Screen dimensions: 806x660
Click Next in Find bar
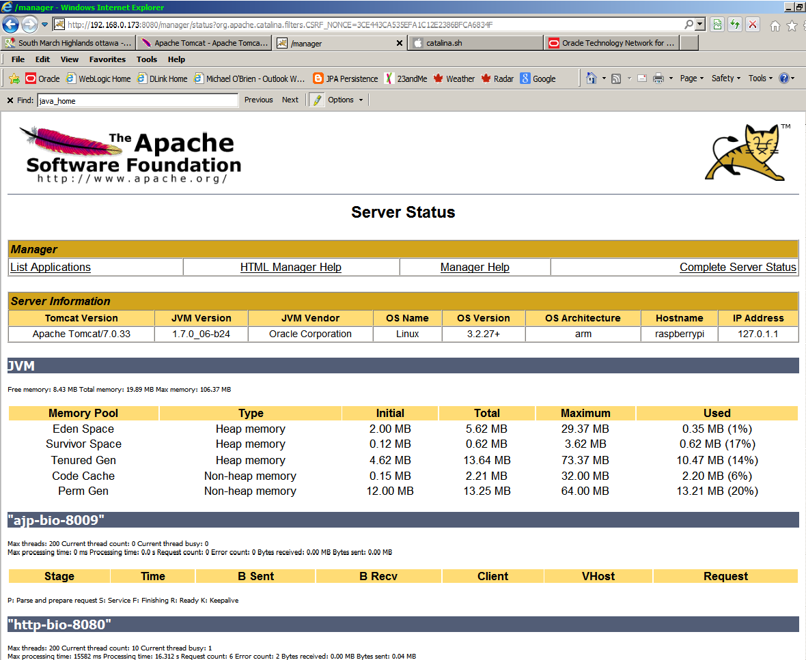(290, 100)
